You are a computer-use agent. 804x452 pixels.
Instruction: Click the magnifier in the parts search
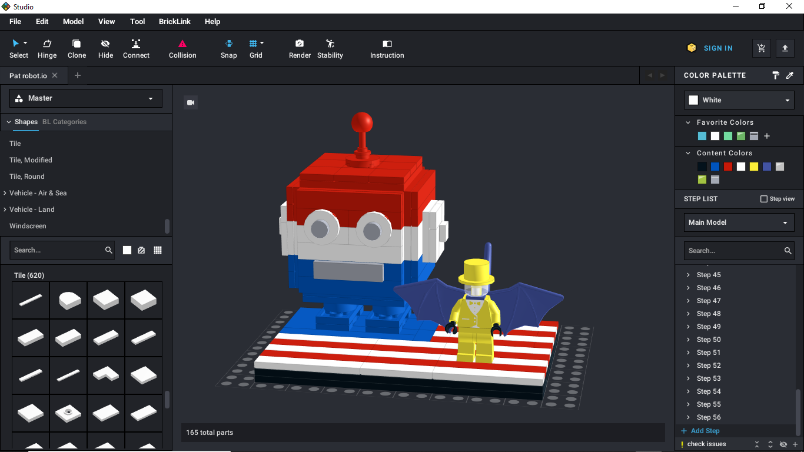[x=109, y=250]
